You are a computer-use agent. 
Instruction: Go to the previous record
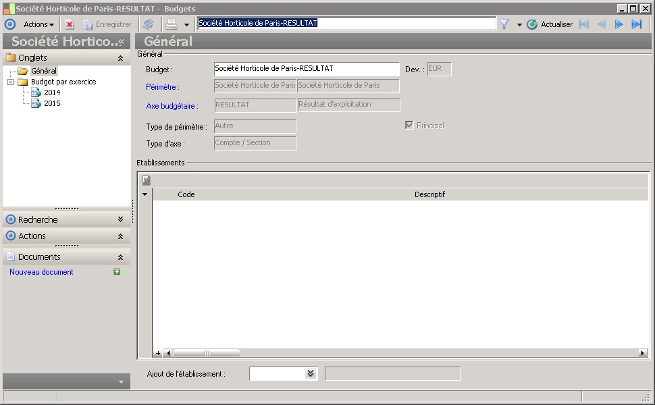(x=602, y=24)
